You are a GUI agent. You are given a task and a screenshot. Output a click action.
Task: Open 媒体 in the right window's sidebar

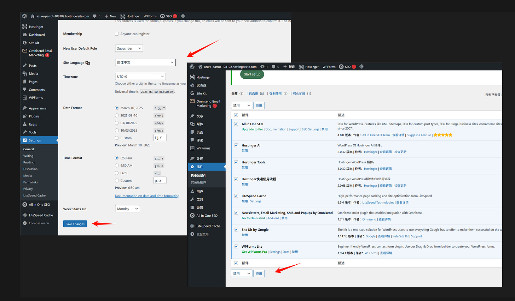[x=200, y=124]
